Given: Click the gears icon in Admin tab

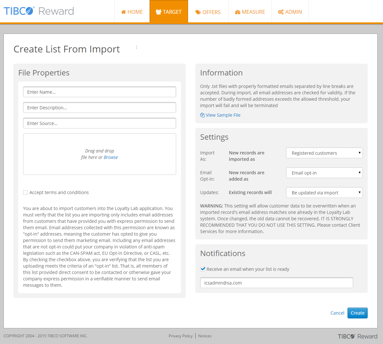Looking at the screenshot, I should 281,12.
